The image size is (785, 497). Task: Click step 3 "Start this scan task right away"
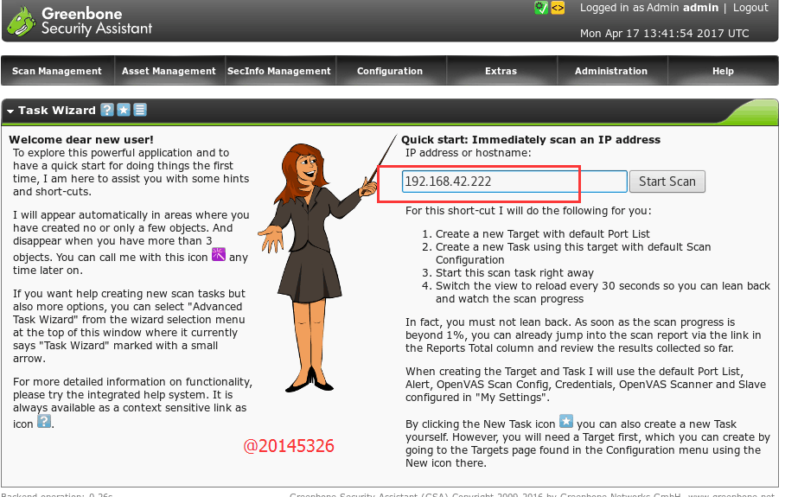point(514,273)
